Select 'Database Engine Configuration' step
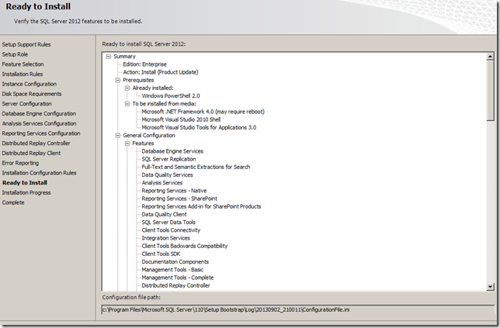This screenshot has width=500, height=328. [39, 114]
